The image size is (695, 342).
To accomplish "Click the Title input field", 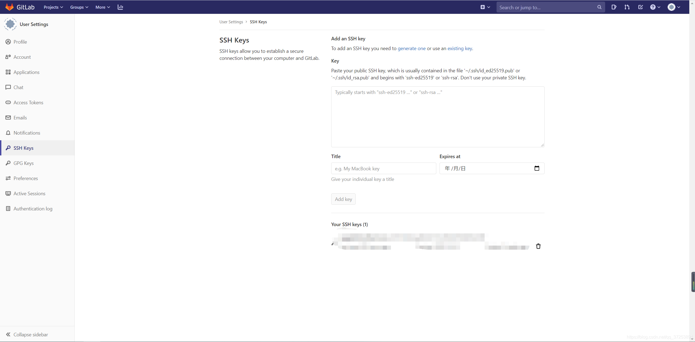I will (383, 168).
